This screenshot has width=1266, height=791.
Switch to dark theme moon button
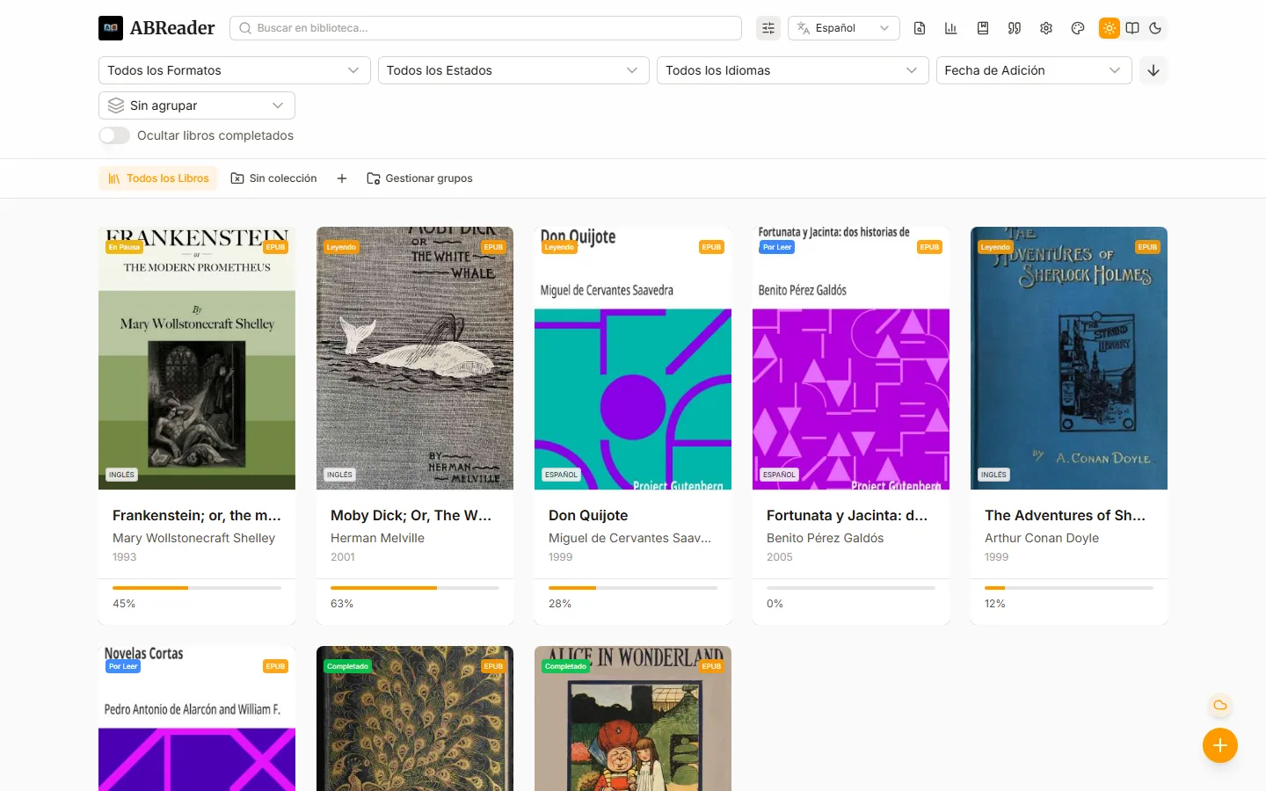[1155, 28]
